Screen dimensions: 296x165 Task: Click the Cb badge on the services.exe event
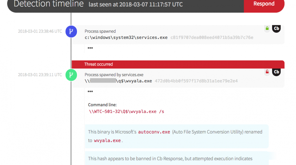(x=276, y=28)
